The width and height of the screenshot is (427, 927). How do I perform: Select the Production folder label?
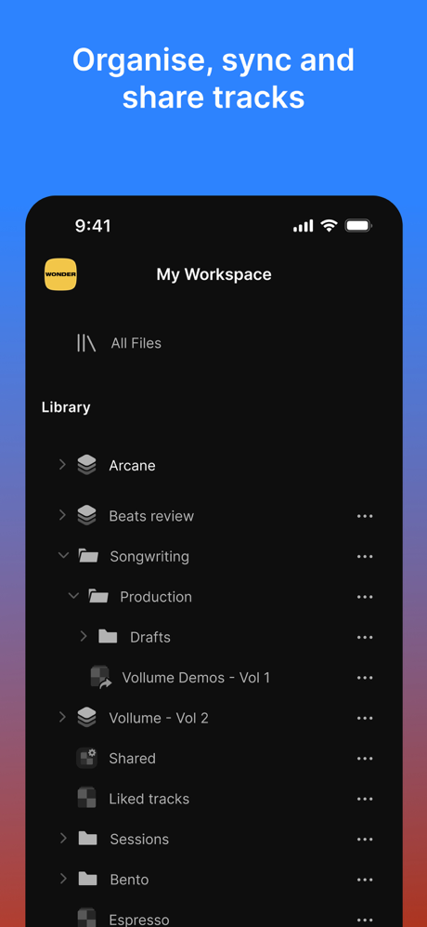click(x=156, y=597)
